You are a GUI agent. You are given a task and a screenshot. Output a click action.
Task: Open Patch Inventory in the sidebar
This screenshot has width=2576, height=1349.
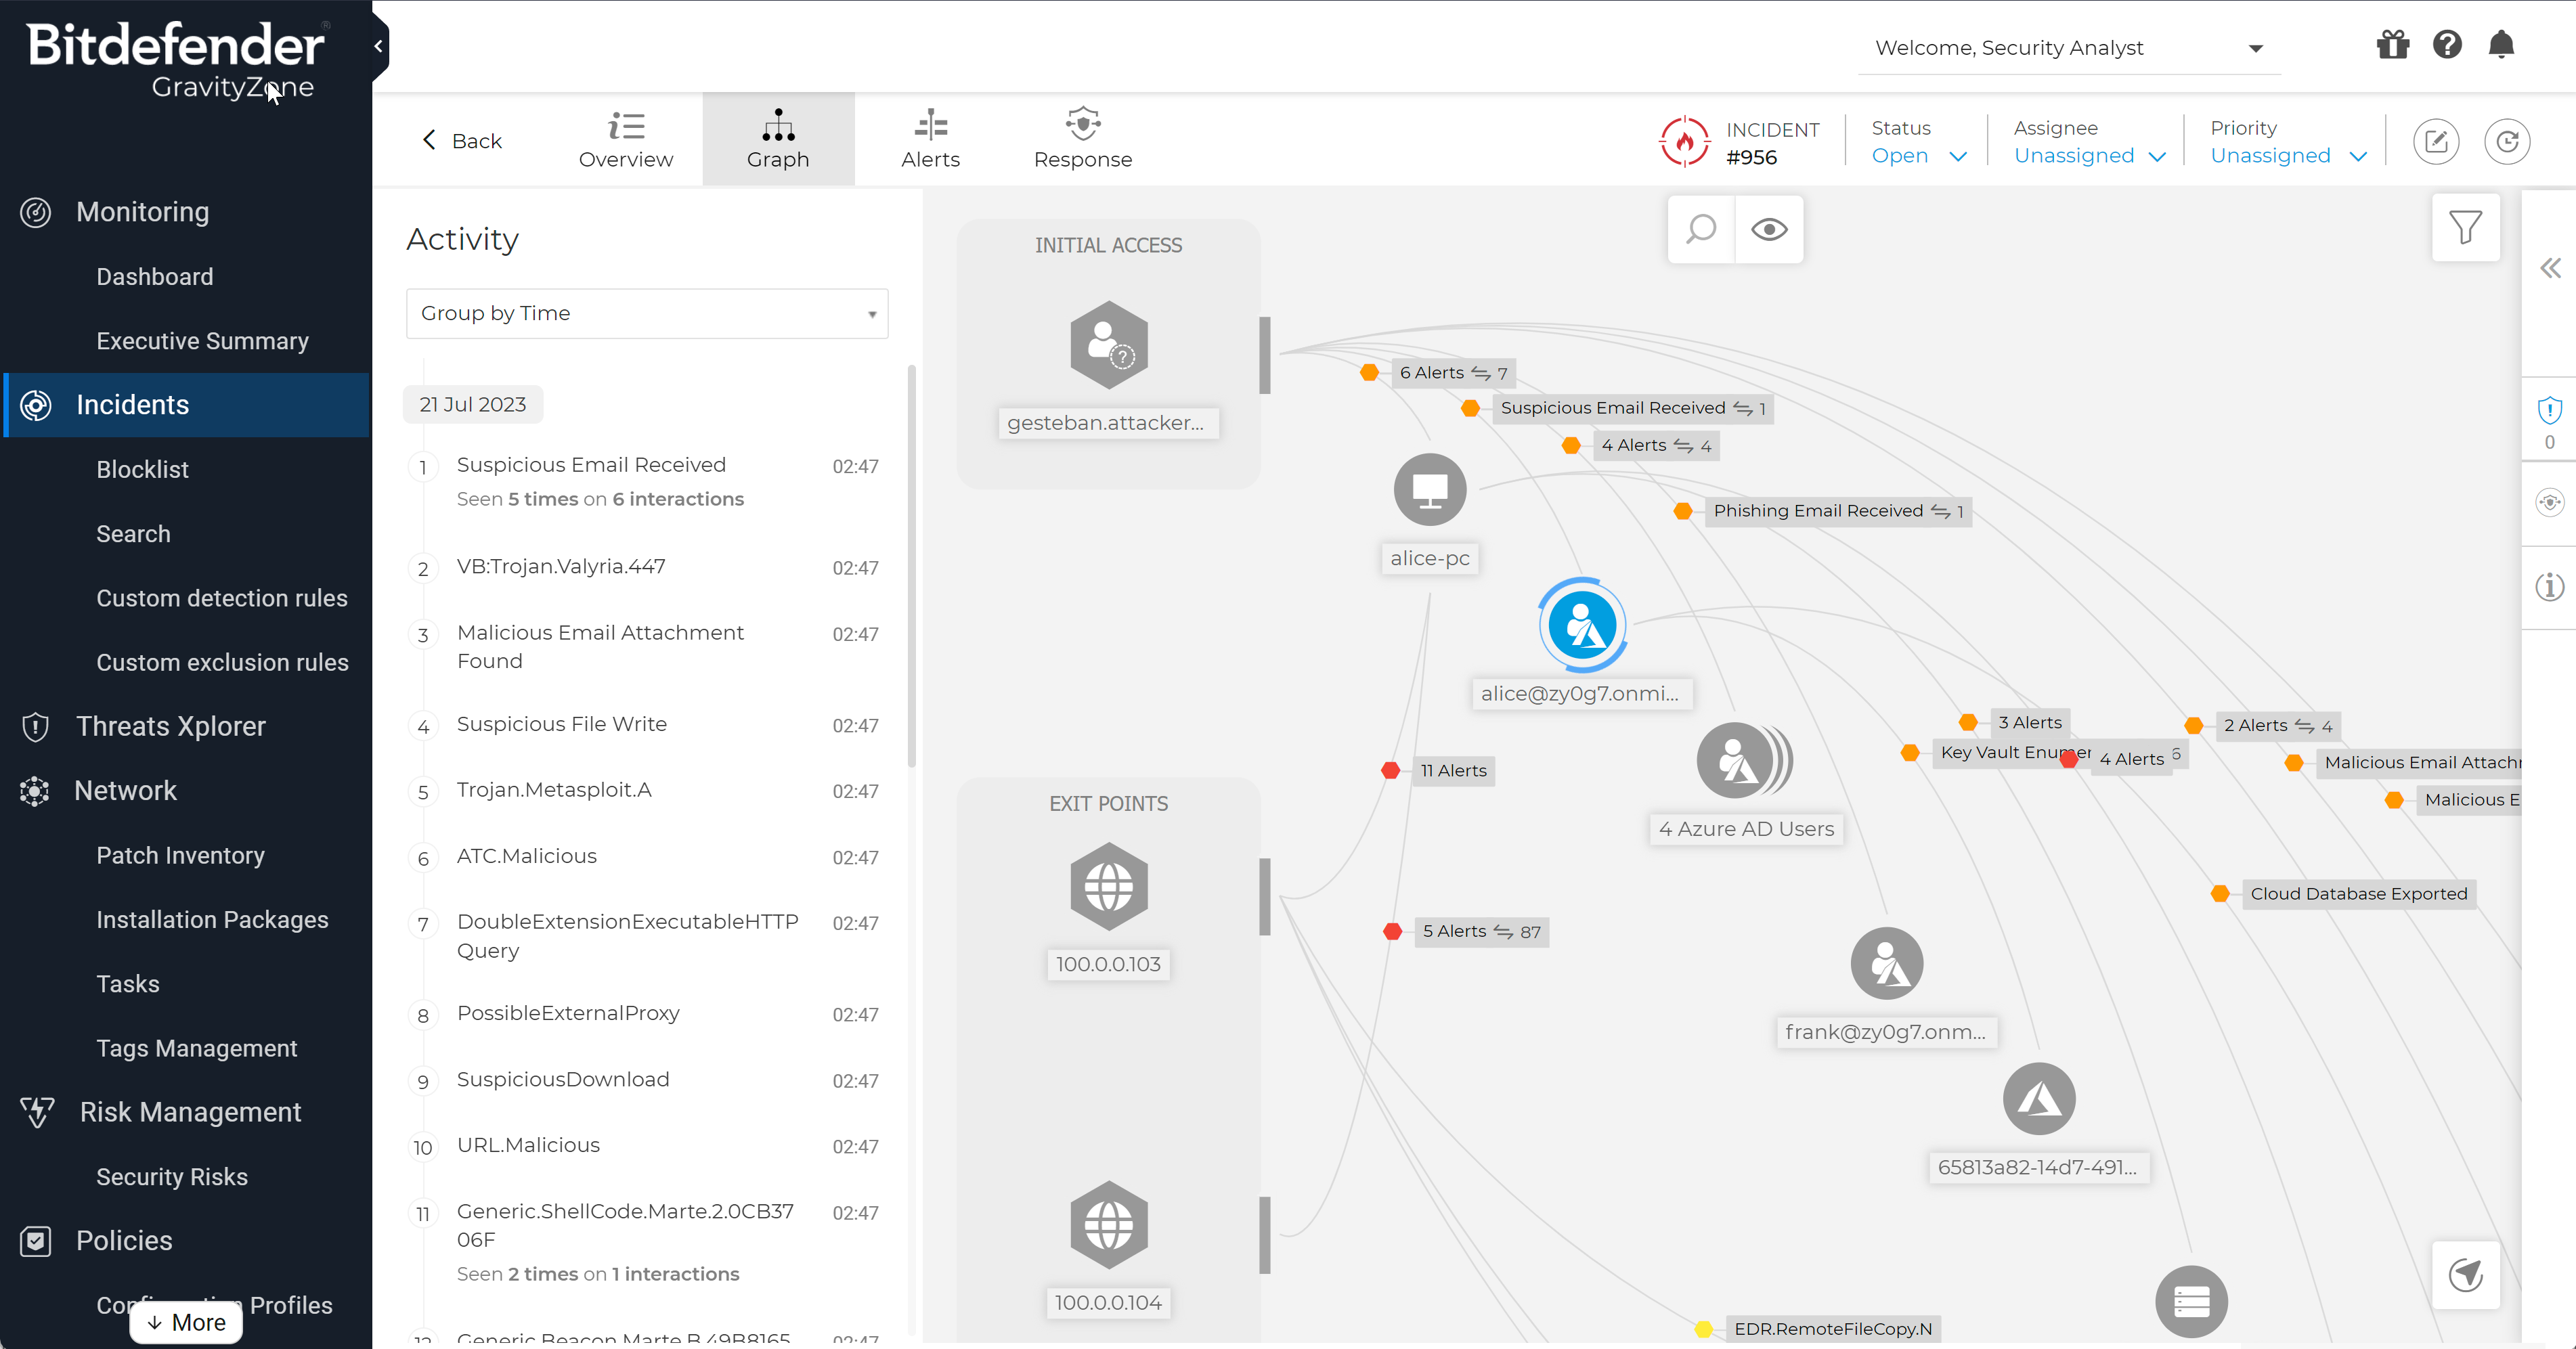click(181, 856)
